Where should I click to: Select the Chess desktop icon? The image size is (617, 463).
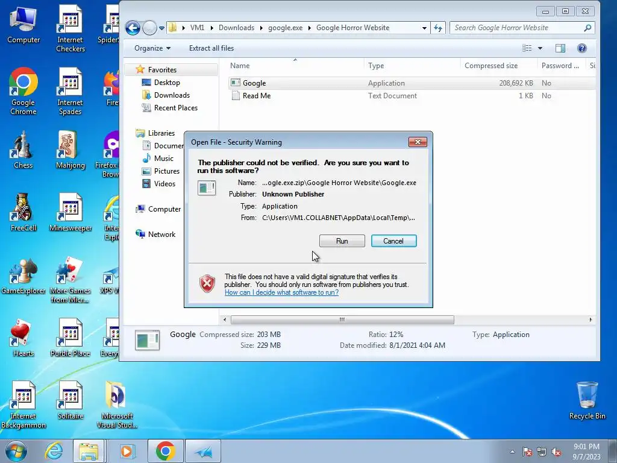coord(23,150)
